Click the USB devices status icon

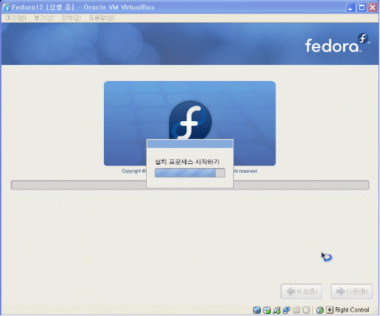point(277,310)
